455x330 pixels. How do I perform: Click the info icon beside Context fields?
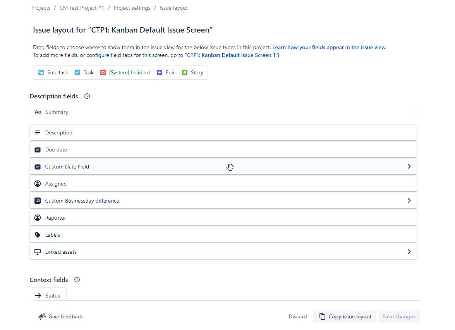pyautogui.click(x=77, y=280)
